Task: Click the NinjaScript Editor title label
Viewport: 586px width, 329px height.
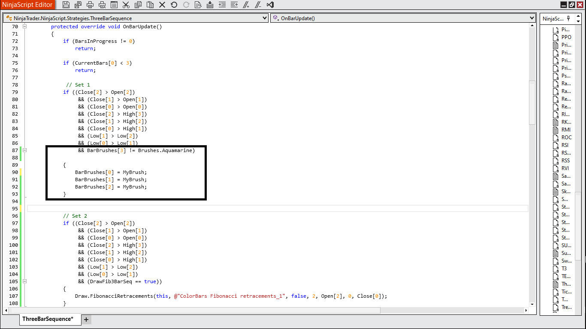Action: [27, 5]
